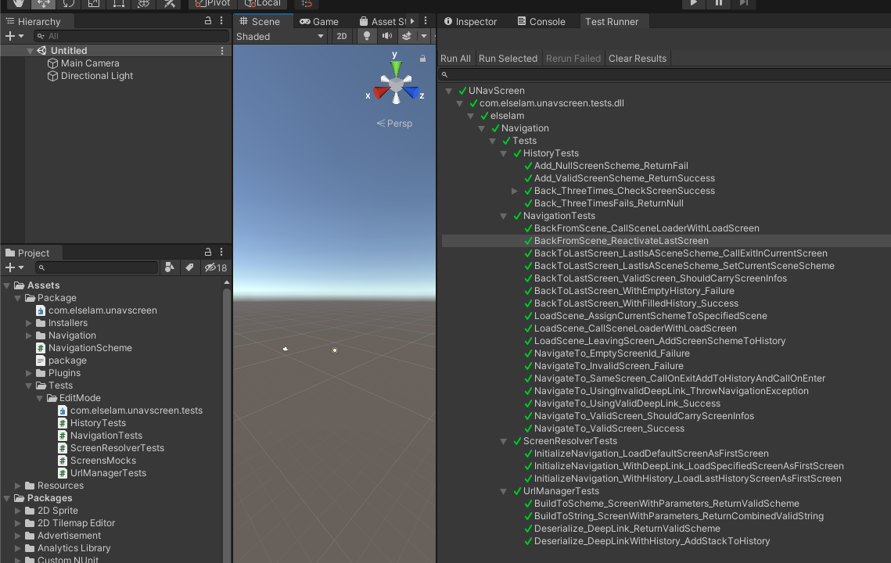Collapse the NavigationTests group
The image size is (891, 563).
(504, 216)
